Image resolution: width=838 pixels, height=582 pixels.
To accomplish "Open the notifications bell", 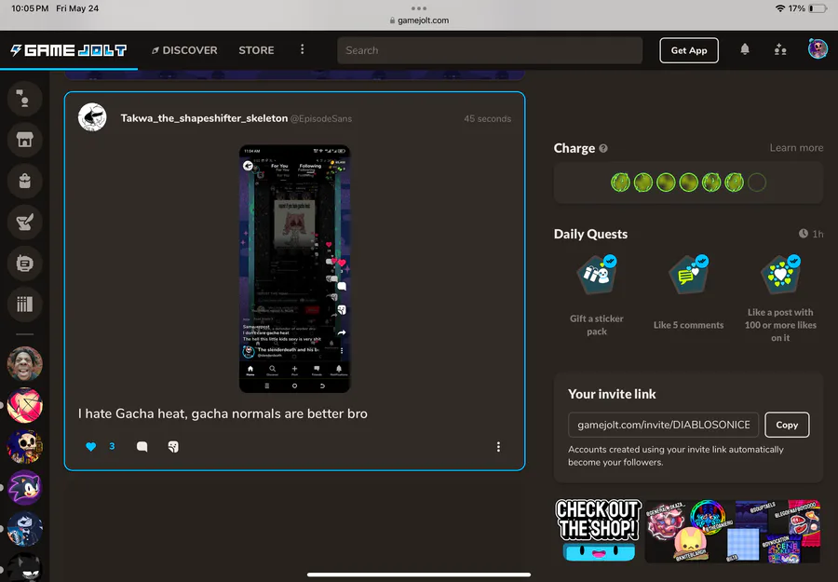I will (745, 49).
